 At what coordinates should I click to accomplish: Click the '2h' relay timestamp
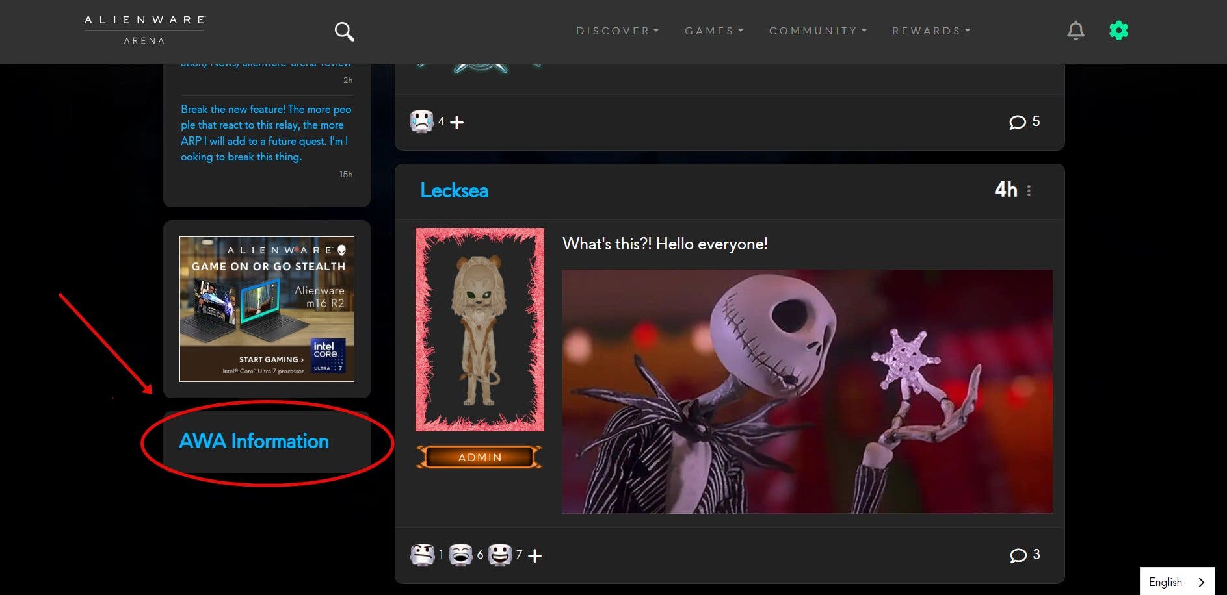[348, 81]
